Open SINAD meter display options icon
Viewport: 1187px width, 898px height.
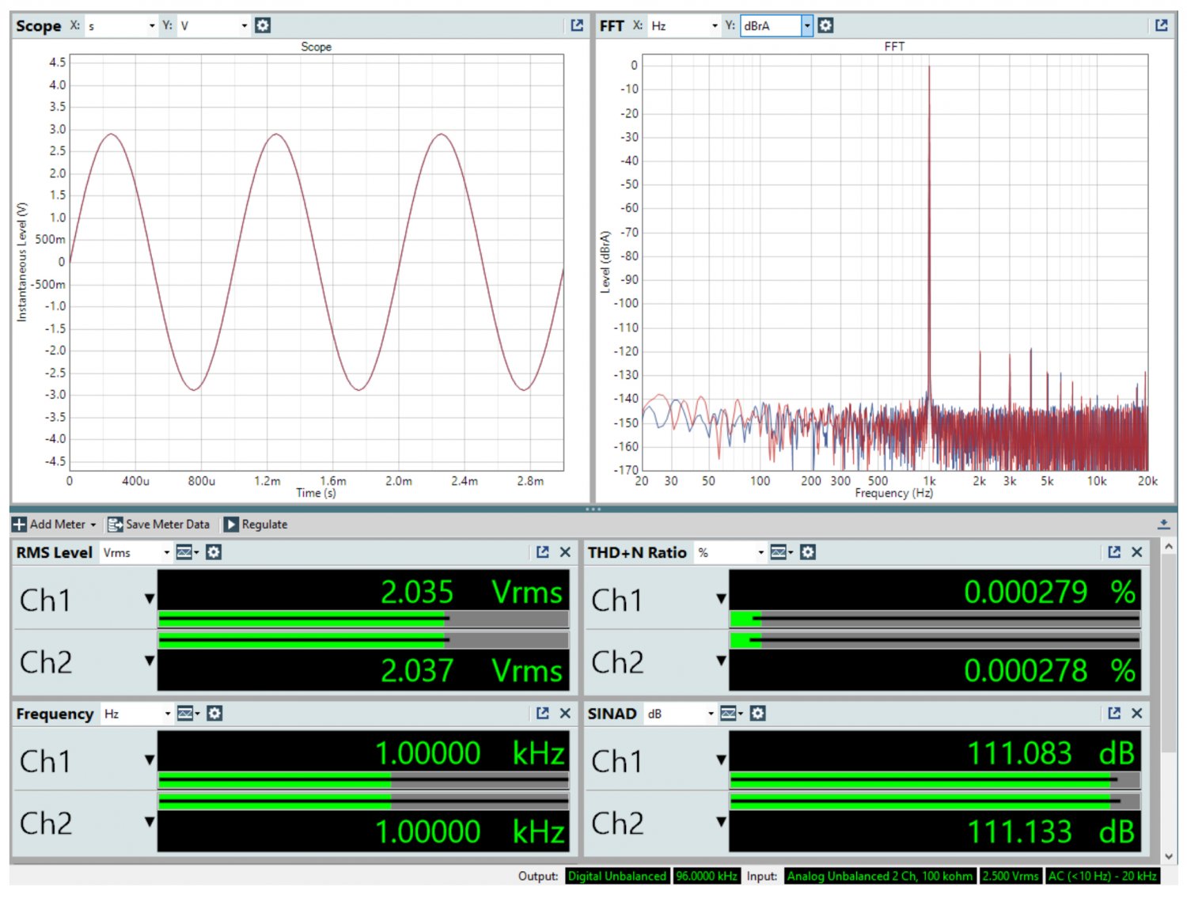(x=731, y=714)
